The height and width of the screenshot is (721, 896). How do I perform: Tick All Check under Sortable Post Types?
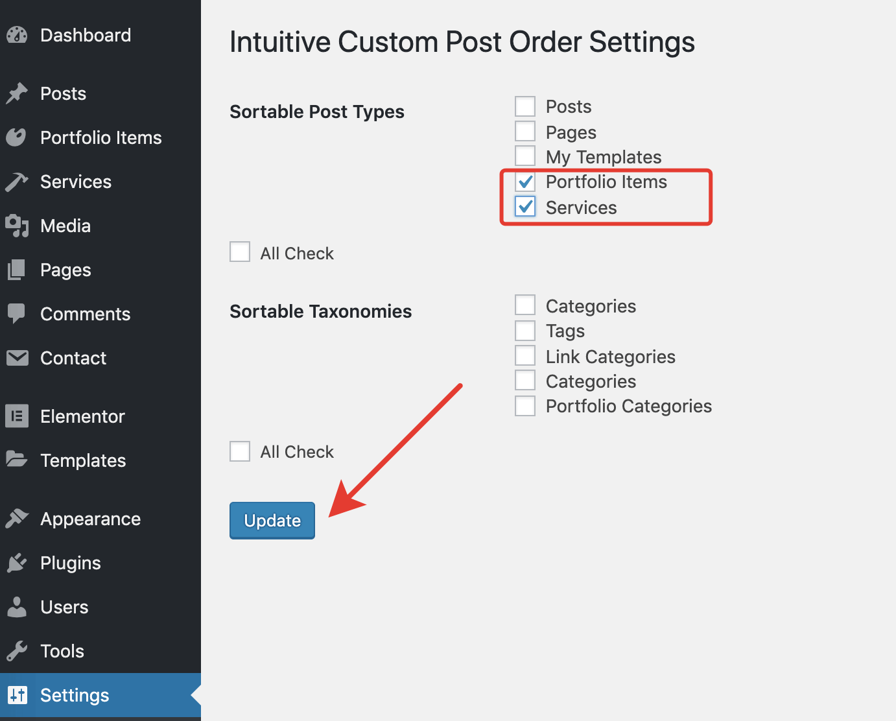pos(240,252)
